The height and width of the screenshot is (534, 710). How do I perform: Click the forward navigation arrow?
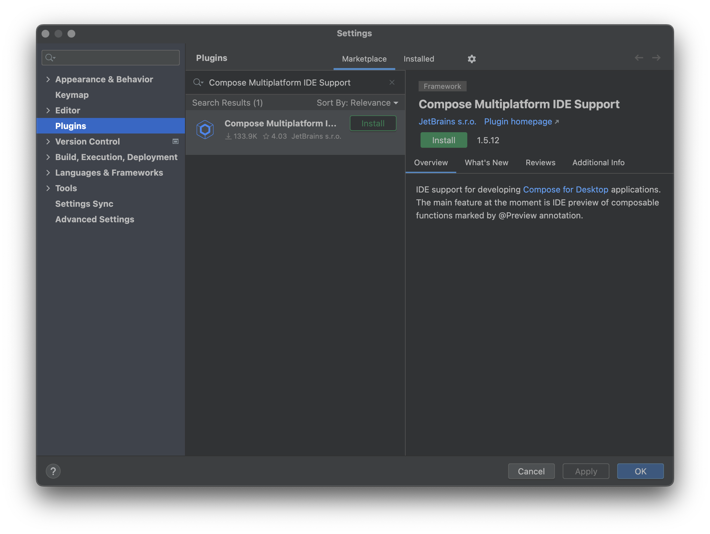point(656,57)
